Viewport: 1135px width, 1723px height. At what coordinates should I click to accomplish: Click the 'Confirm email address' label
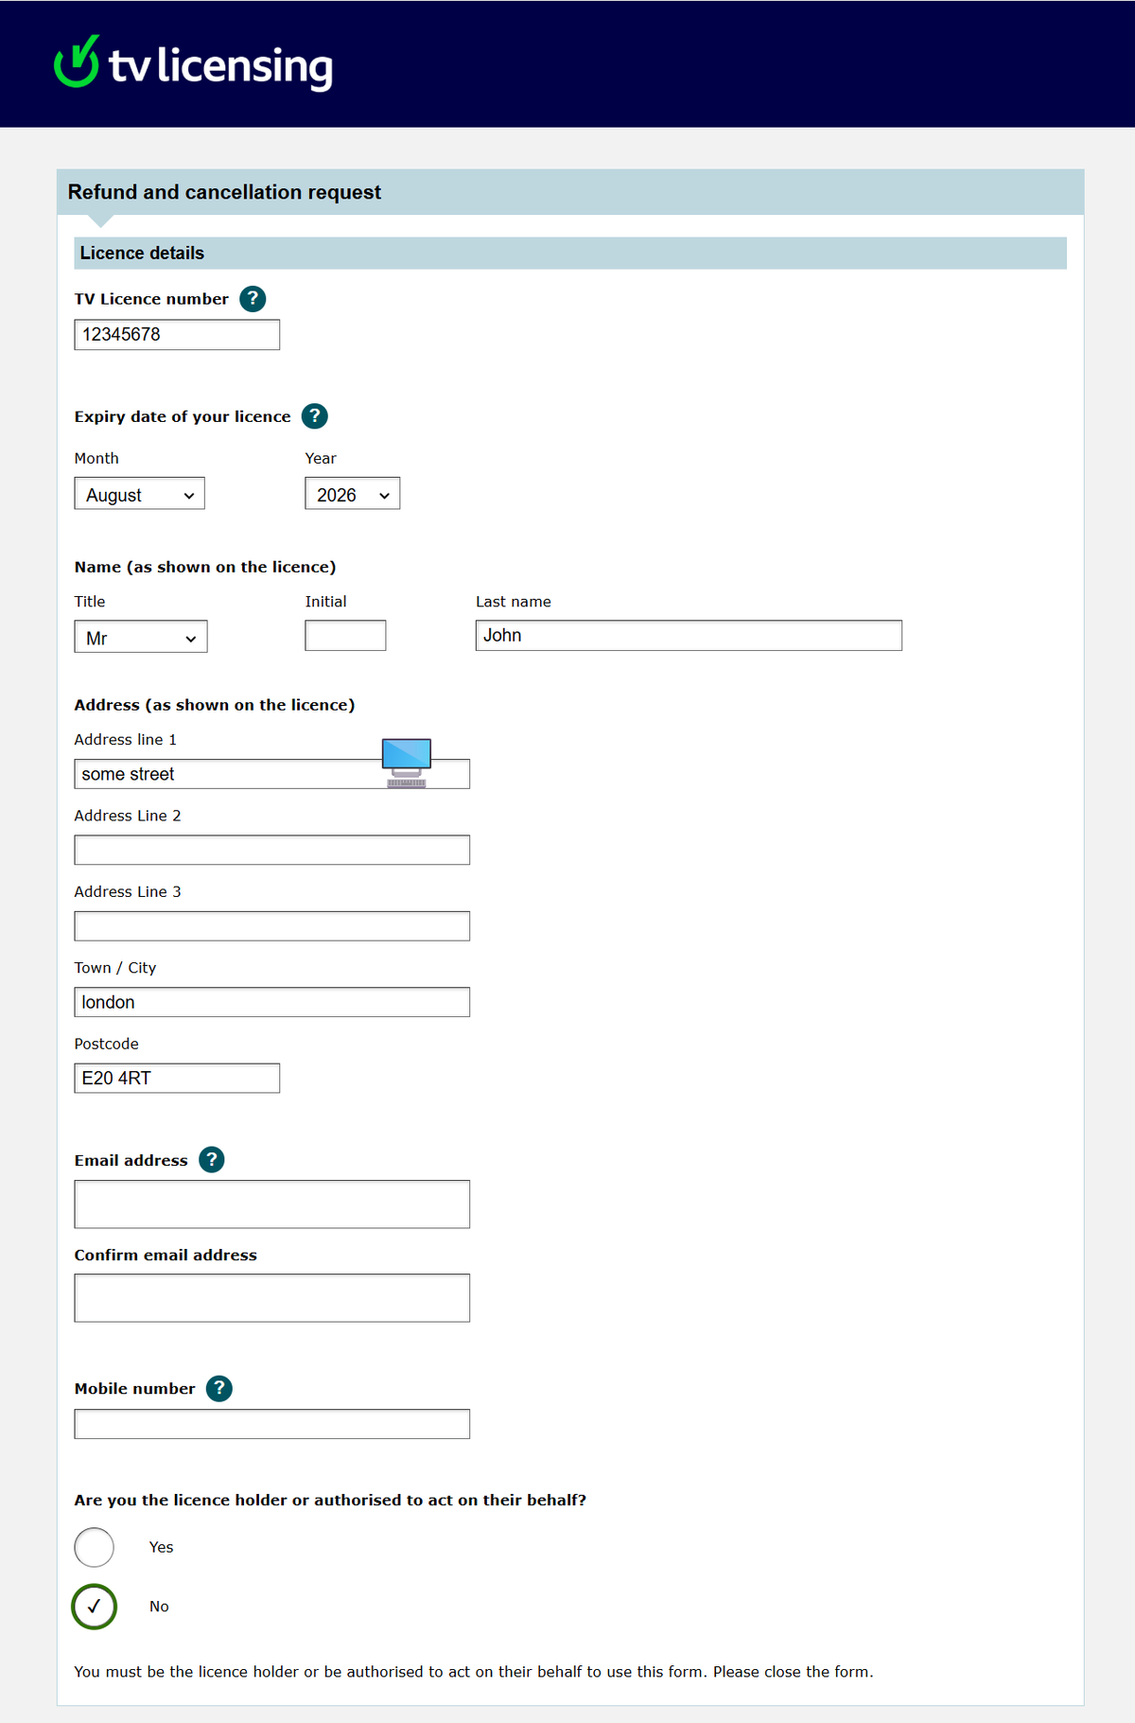pyautogui.click(x=166, y=1255)
